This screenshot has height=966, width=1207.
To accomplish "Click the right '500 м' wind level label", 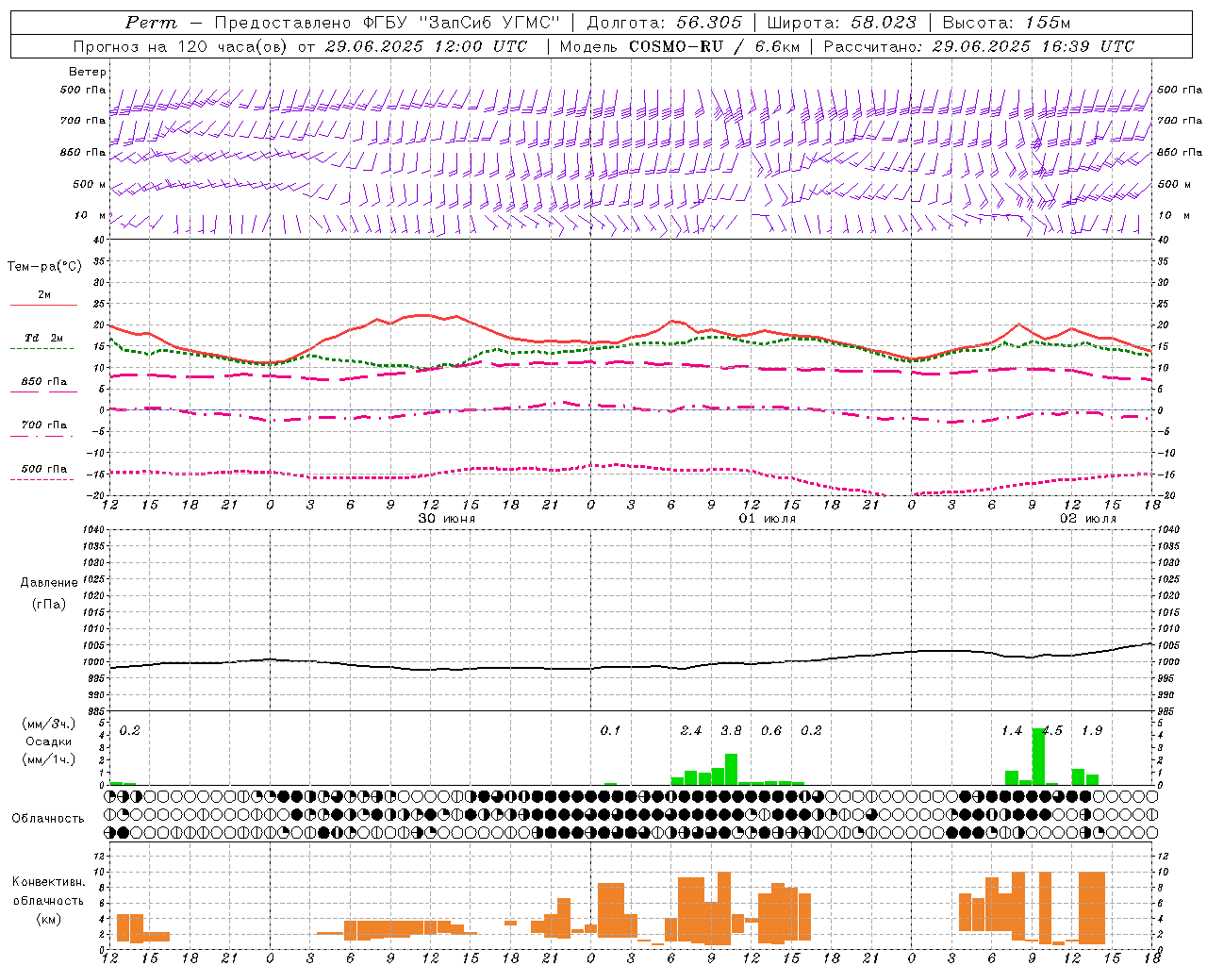I will 1173,184.
